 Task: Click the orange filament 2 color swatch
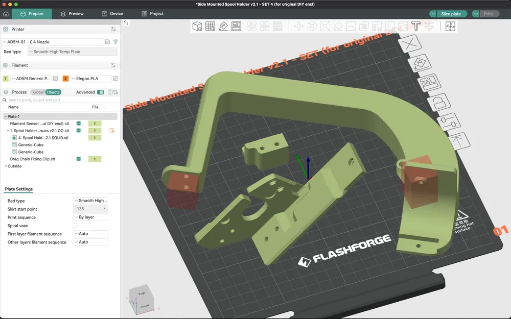(65, 79)
